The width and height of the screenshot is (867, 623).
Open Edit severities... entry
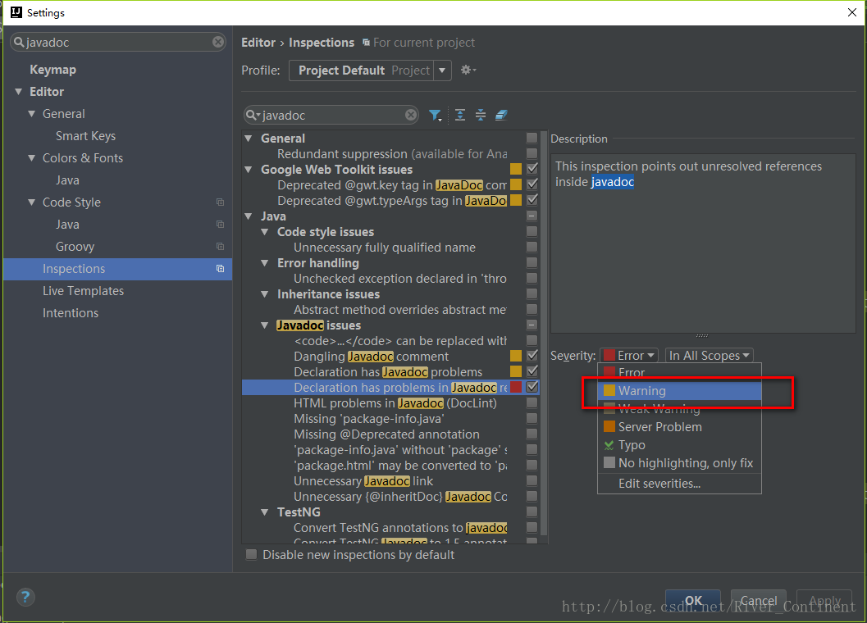(x=679, y=484)
